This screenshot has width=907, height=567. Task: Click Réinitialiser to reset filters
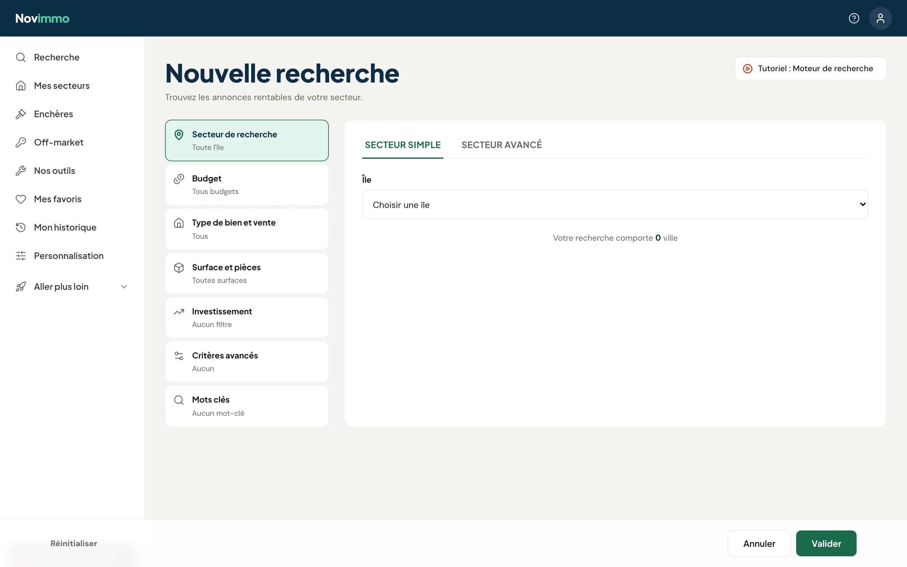tap(74, 543)
